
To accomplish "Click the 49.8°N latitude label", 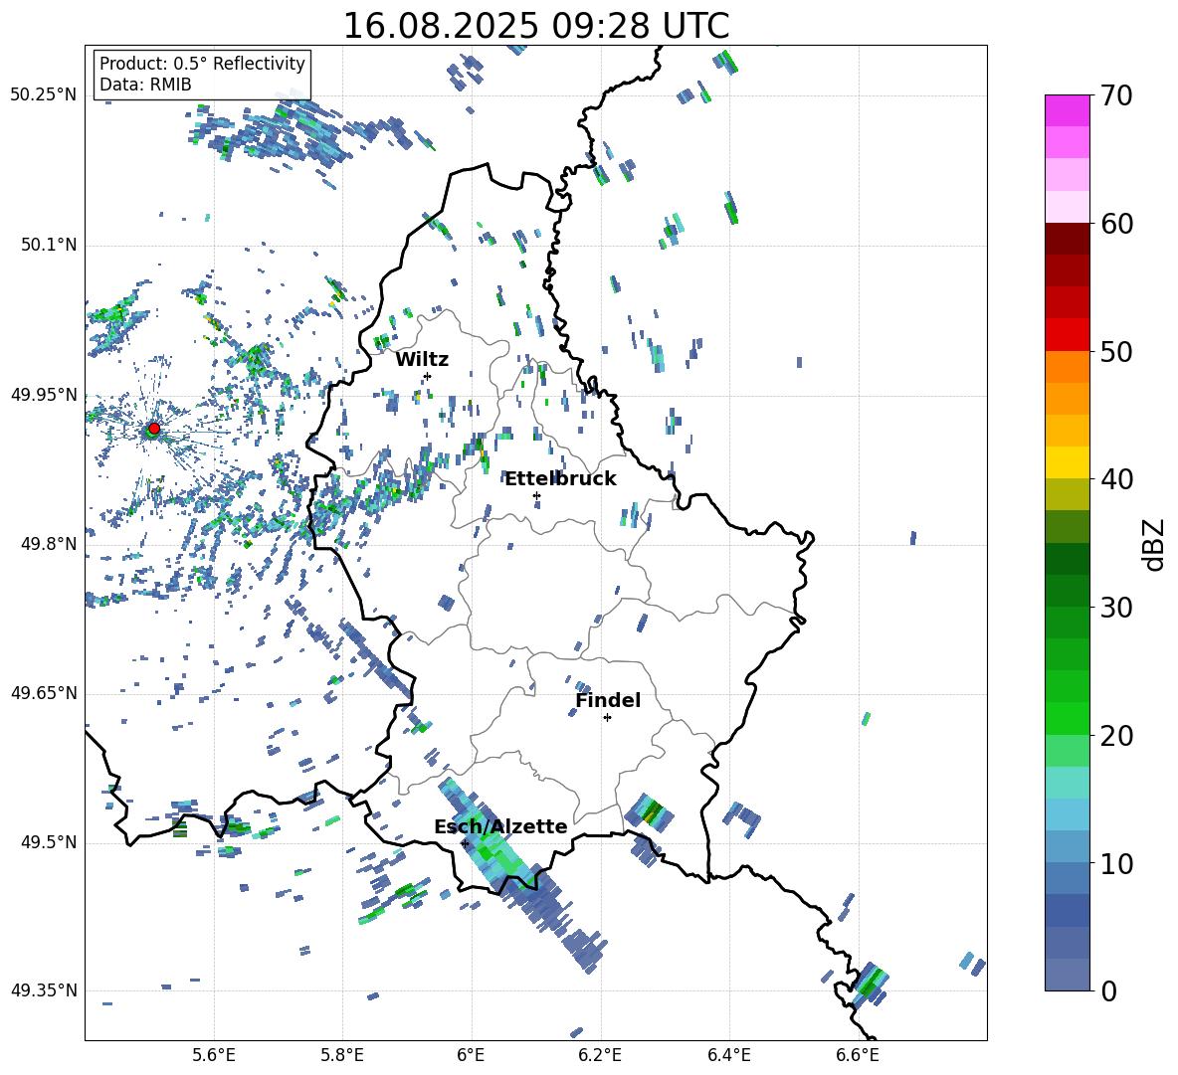I will click(48, 544).
